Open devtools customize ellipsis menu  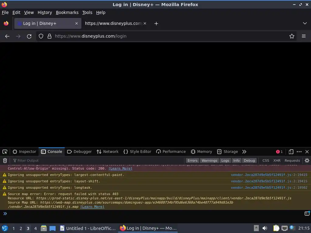[x=299, y=152]
